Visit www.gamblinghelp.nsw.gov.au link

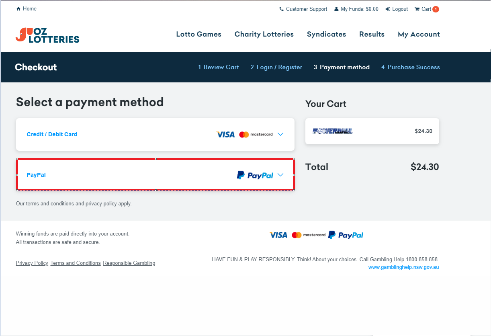pyautogui.click(x=403, y=267)
